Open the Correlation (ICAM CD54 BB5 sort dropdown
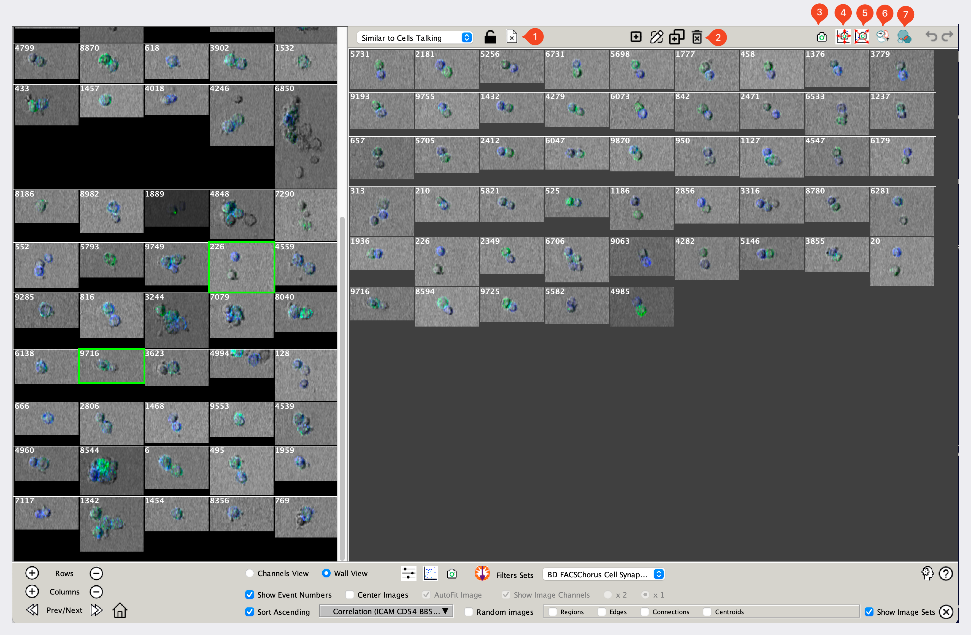The image size is (971, 635). (386, 611)
